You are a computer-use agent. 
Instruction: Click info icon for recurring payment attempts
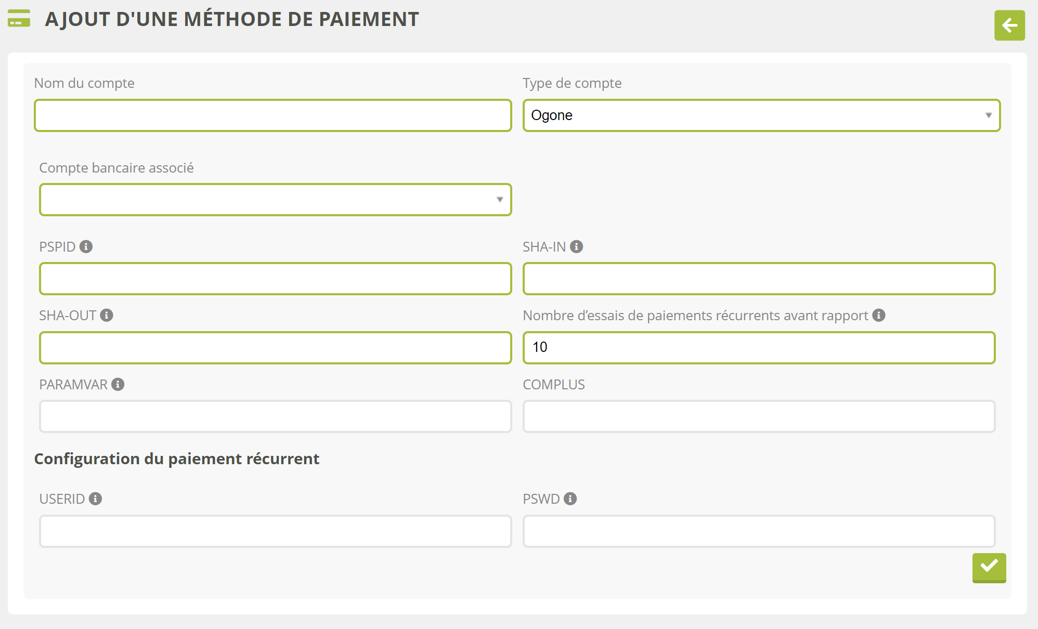click(x=879, y=315)
